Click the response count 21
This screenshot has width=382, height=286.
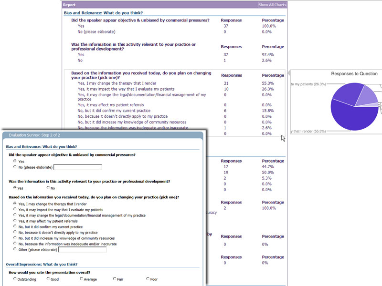[226, 83]
